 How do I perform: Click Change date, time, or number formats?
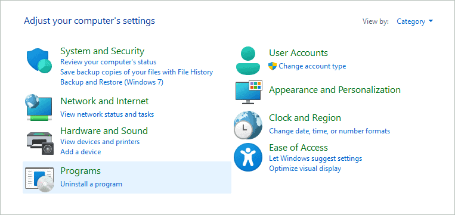click(x=330, y=131)
